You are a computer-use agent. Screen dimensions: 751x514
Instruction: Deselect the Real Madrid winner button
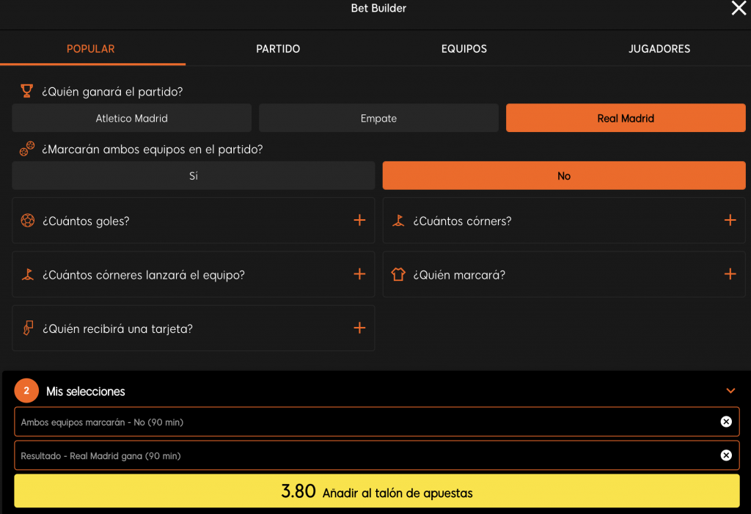(x=626, y=118)
